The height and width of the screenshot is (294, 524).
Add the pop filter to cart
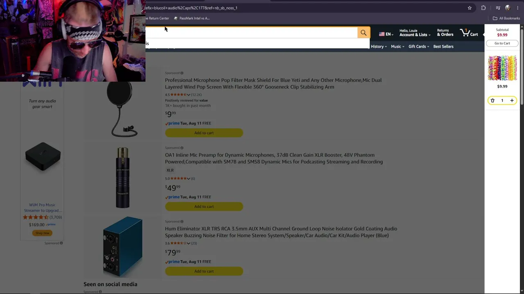pyautogui.click(x=204, y=133)
